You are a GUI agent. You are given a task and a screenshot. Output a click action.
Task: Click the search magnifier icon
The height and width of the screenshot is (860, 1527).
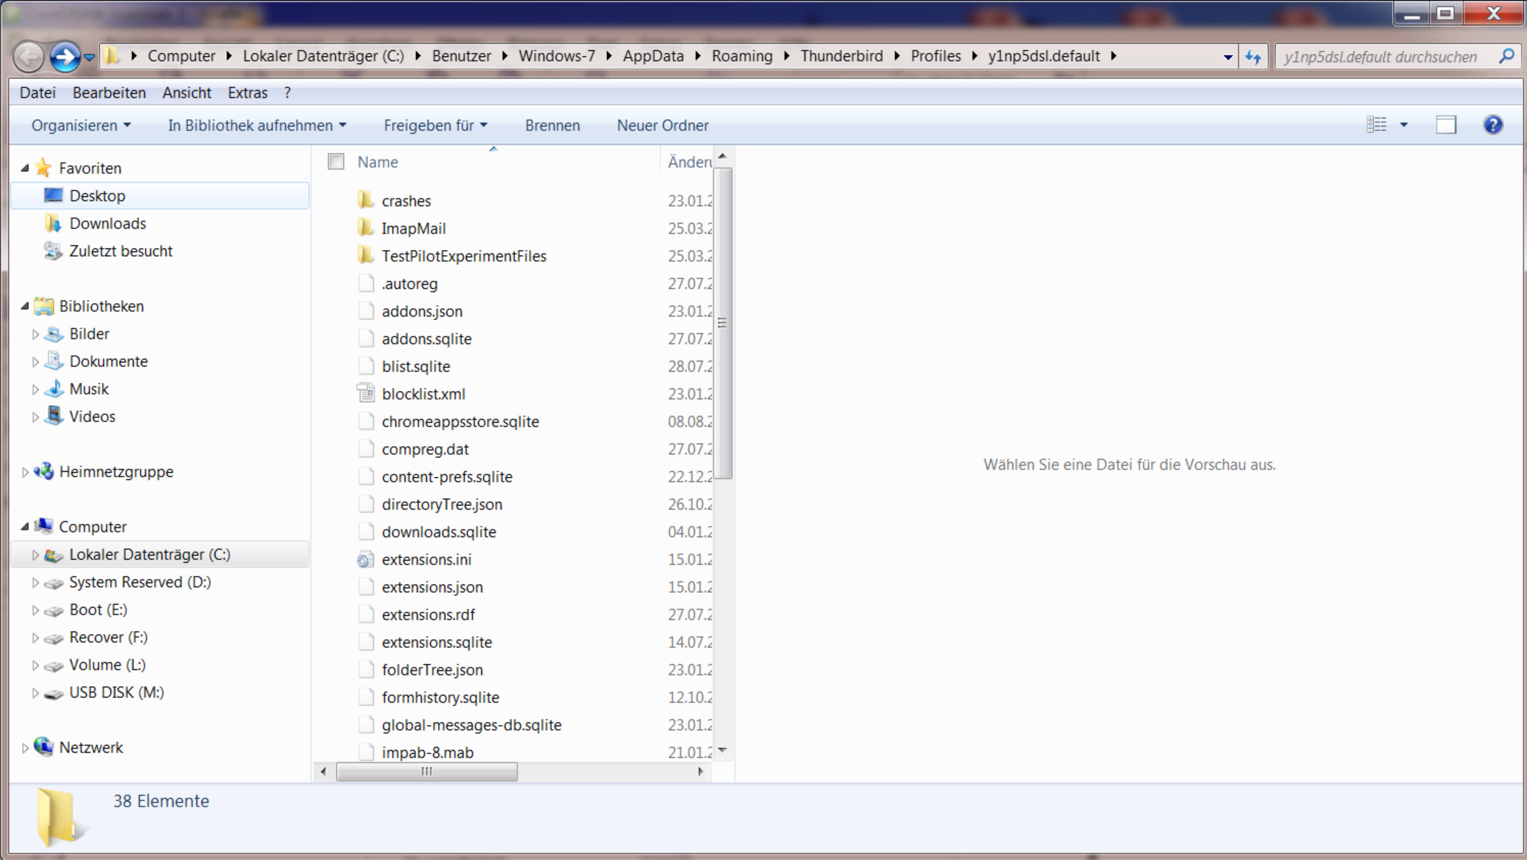(1506, 56)
